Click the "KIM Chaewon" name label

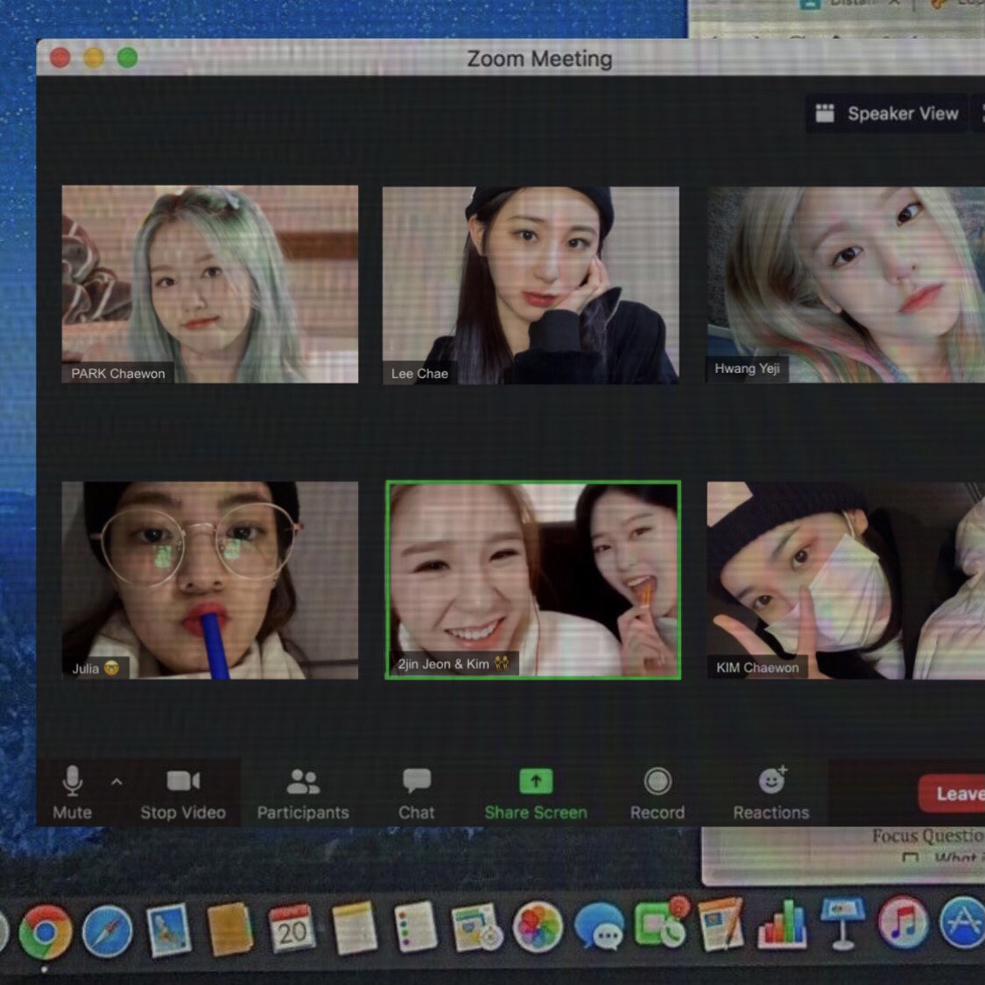pos(757,668)
